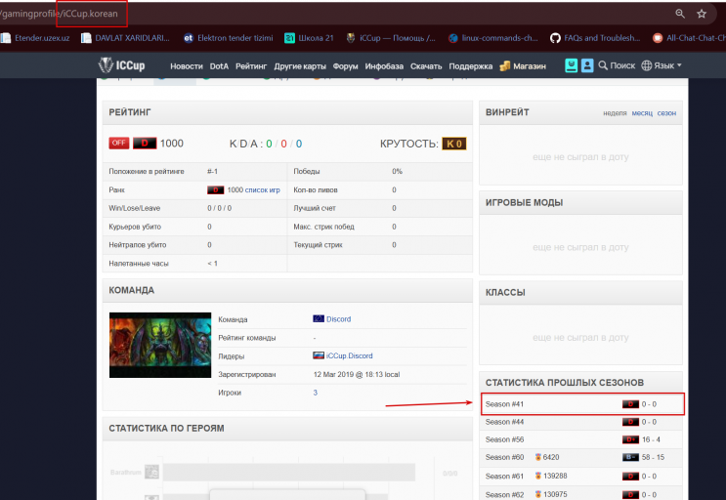Switch winrate to неделя
The height and width of the screenshot is (500, 726).
tap(615, 113)
